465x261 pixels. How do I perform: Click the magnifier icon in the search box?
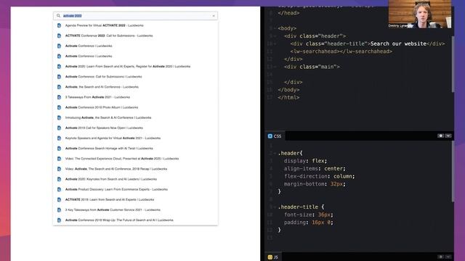(58, 16)
